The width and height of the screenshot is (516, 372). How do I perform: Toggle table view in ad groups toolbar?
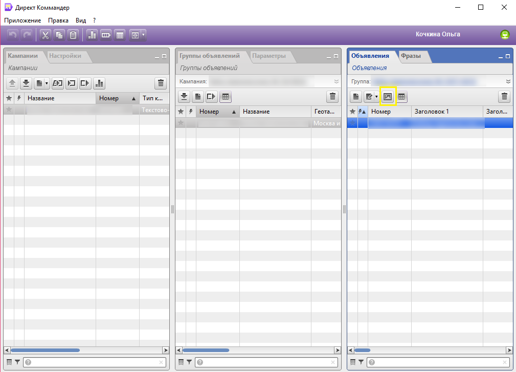pyautogui.click(x=226, y=97)
